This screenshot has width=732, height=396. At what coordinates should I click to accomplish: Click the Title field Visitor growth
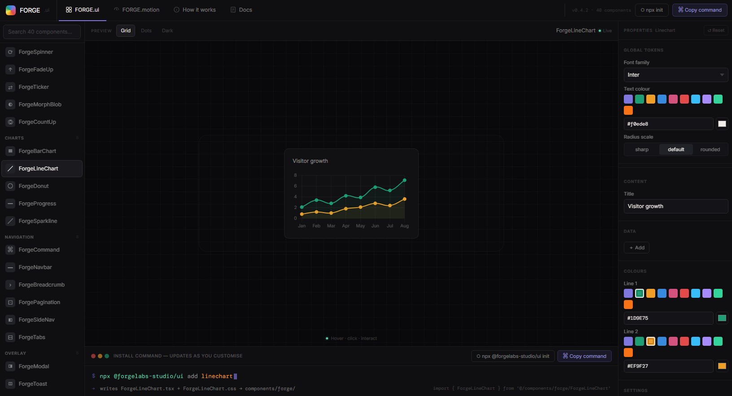pos(676,206)
